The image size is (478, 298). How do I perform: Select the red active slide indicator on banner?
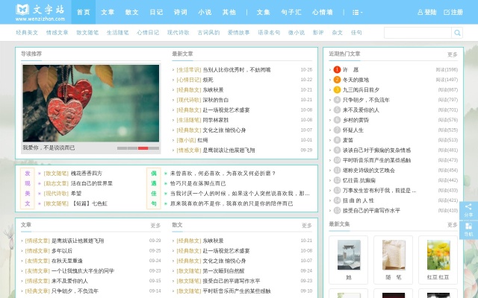[143, 148]
